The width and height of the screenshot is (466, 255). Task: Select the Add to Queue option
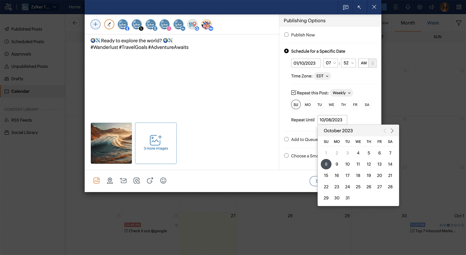click(x=286, y=140)
